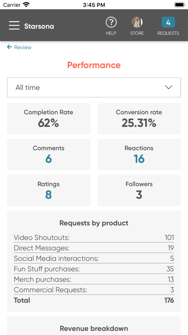Image resolution: width=188 pixels, height=335 pixels.
Task: Tap the Wi-Fi status icon
Action: pyautogui.click(x=26, y=5)
